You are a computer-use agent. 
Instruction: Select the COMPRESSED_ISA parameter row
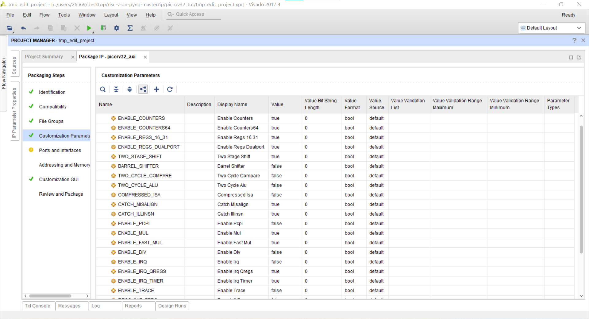pyautogui.click(x=335, y=195)
